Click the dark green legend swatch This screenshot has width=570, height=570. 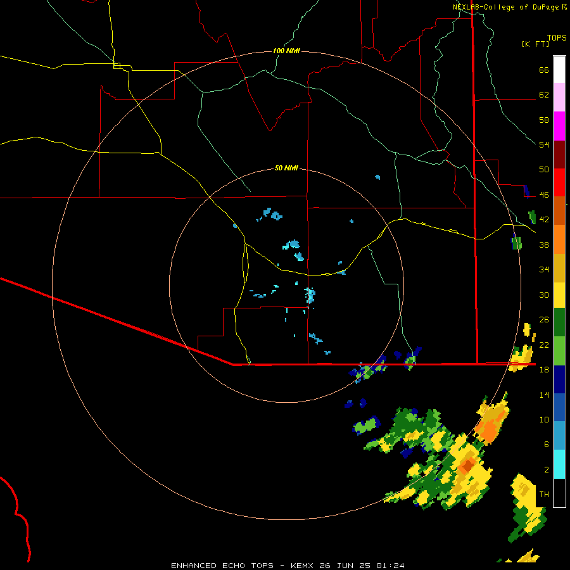(x=559, y=322)
